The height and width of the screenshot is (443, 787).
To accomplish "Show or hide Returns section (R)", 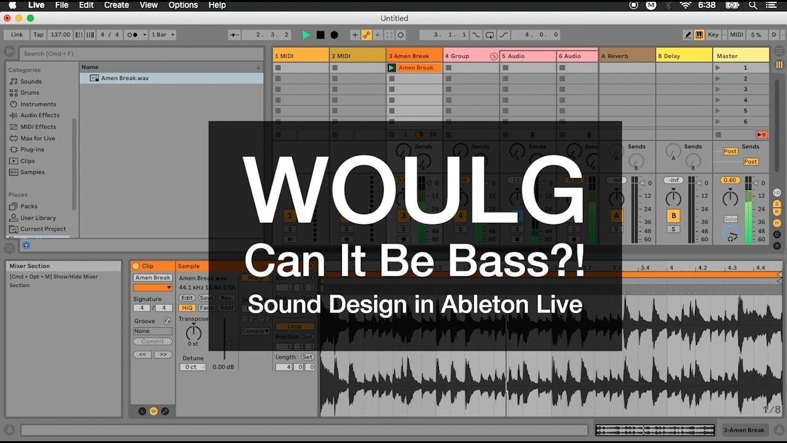I will click(x=777, y=212).
